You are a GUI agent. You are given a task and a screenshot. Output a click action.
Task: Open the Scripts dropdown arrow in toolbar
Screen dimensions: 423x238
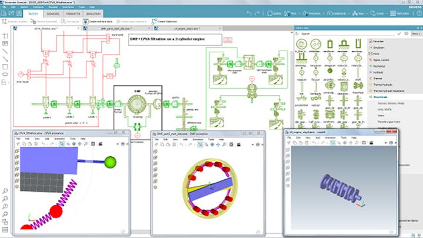pos(387,14)
